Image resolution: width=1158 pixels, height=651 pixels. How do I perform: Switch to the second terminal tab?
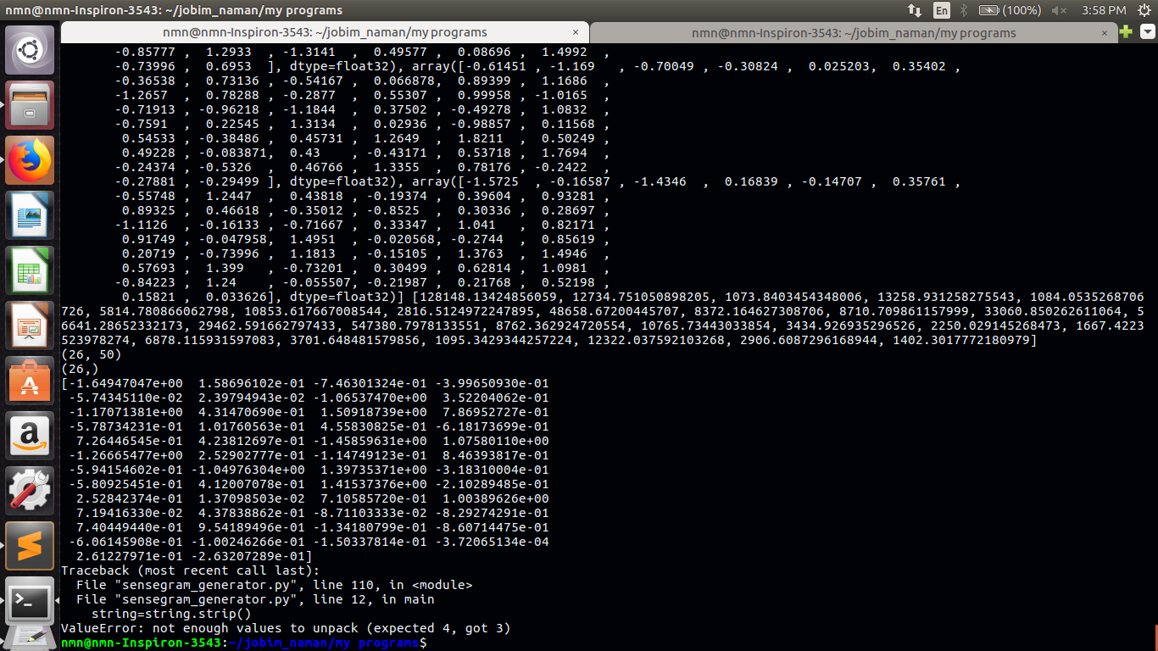(854, 32)
